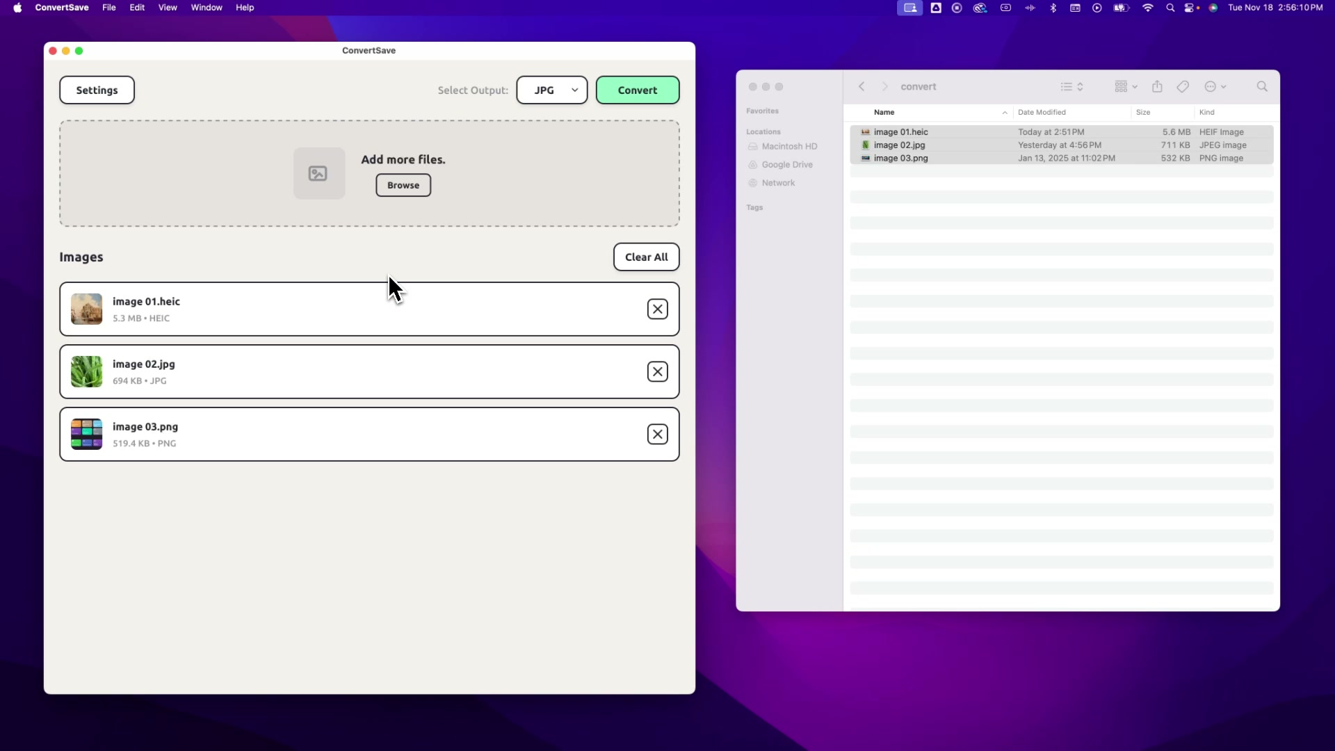Open the View menu

click(x=168, y=8)
